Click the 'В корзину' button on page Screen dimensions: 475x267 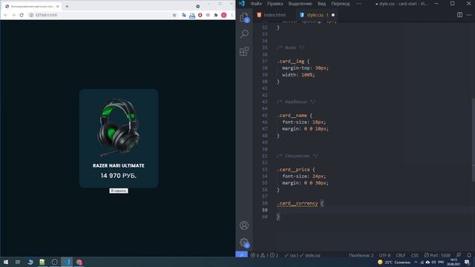pos(119,191)
